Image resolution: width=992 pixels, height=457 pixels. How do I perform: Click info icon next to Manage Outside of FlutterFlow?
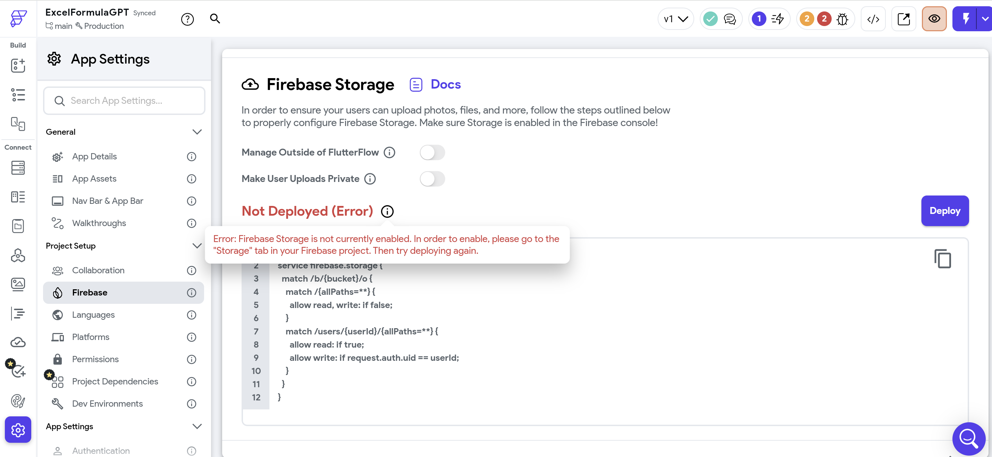[x=389, y=152]
